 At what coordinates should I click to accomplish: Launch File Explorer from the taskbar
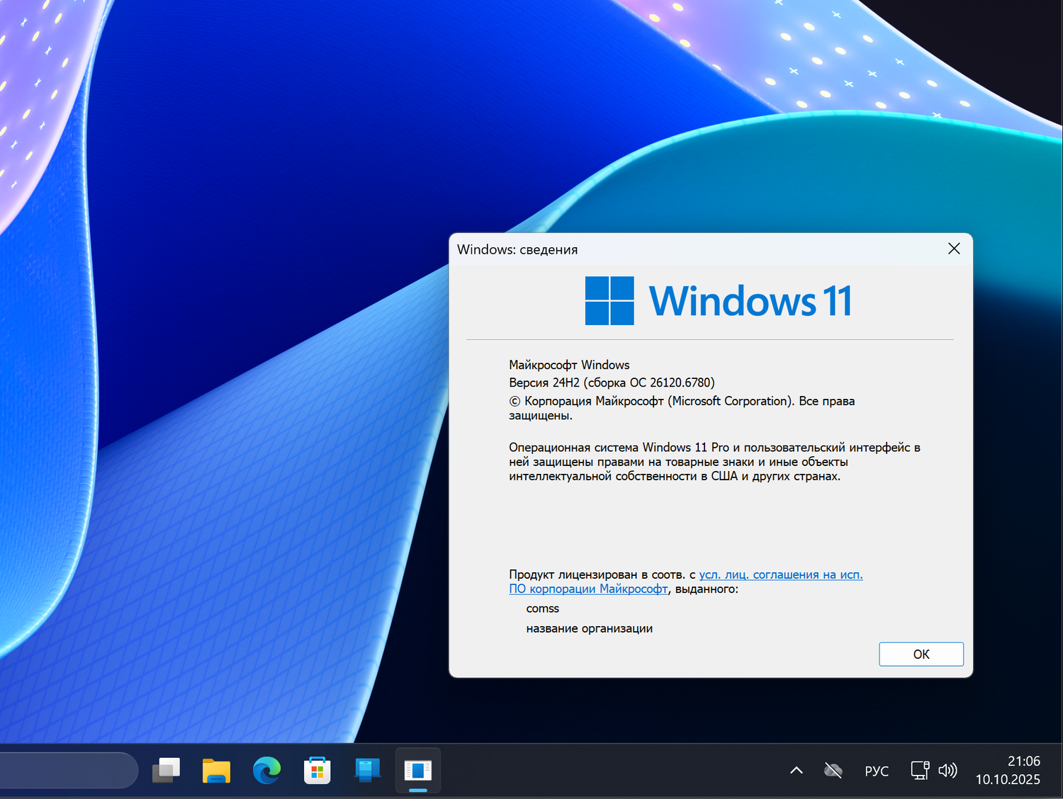(216, 771)
